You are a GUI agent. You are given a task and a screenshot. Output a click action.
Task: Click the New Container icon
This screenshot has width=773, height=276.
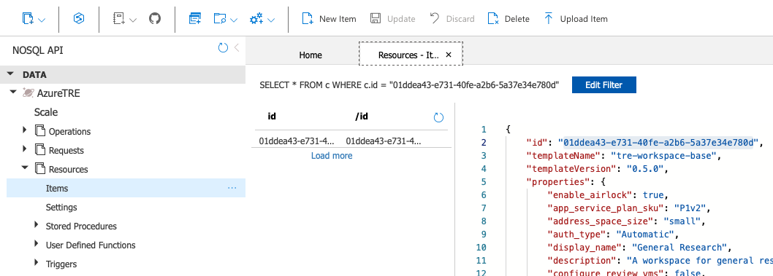28,19
